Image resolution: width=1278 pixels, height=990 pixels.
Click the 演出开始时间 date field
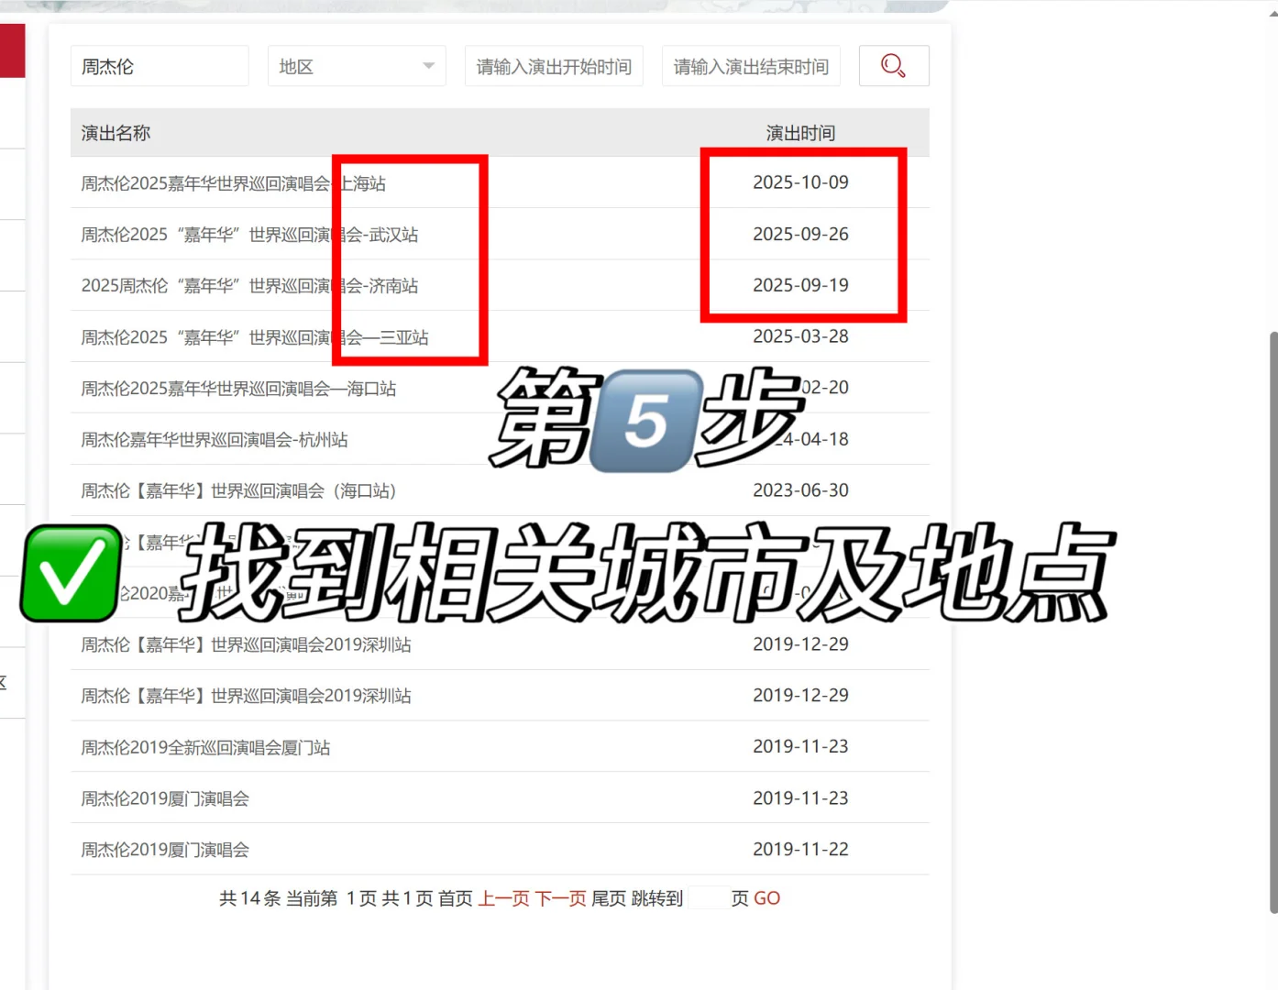pos(553,65)
